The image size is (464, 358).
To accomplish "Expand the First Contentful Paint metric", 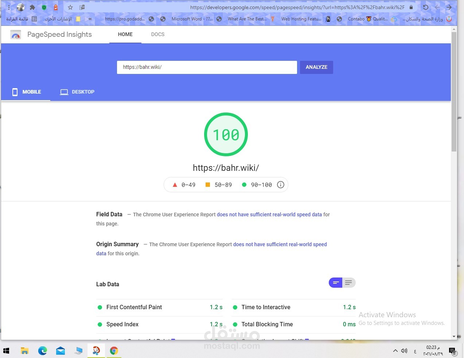I will pyautogui.click(x=160, y=307).
